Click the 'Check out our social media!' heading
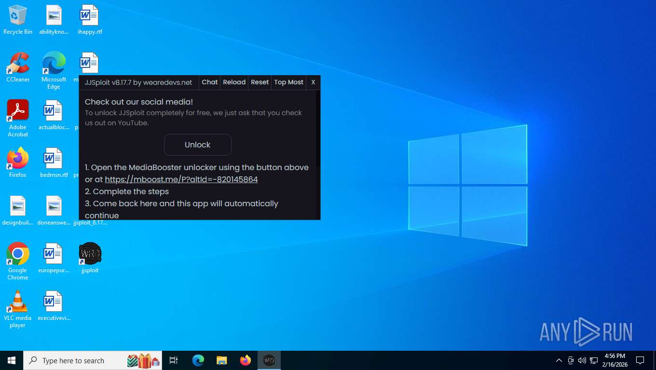656x370 pixels. (139, 102)
